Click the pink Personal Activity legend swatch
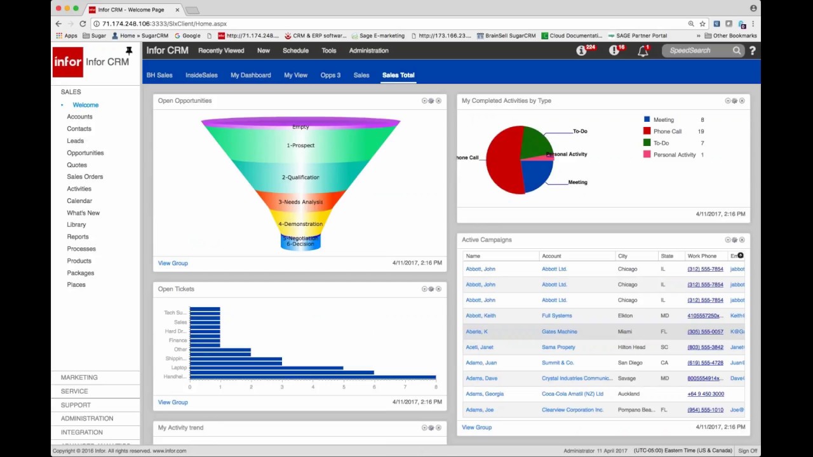This screenshot has height=457, width=813. coord(647,155)
